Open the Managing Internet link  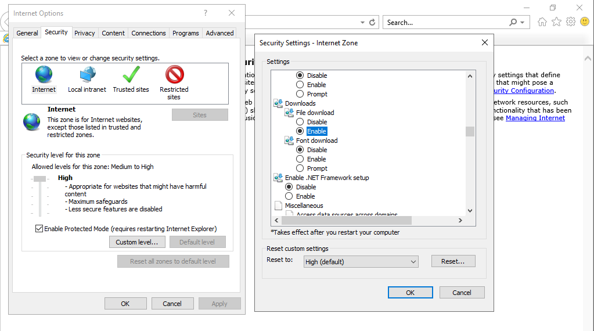(x=535, y=118)
